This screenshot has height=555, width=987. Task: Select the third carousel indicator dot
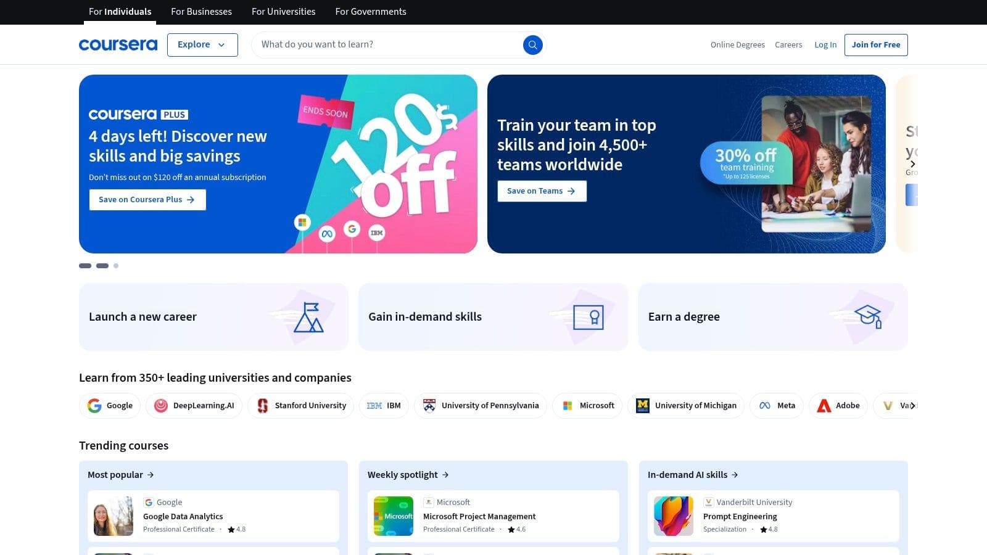click(116, 266)
